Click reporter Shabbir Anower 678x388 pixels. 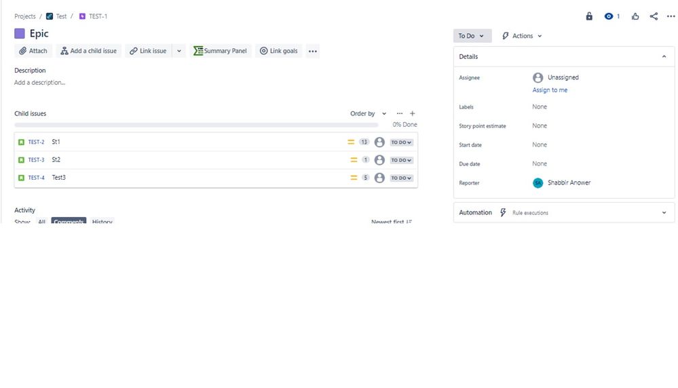click(569, 182)
